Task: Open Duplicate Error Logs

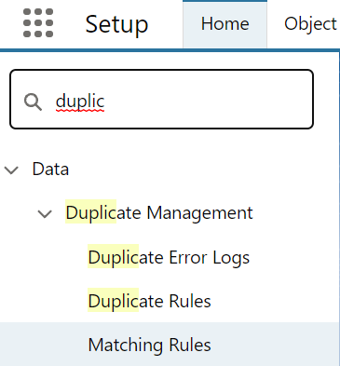Action: [169, 258]
